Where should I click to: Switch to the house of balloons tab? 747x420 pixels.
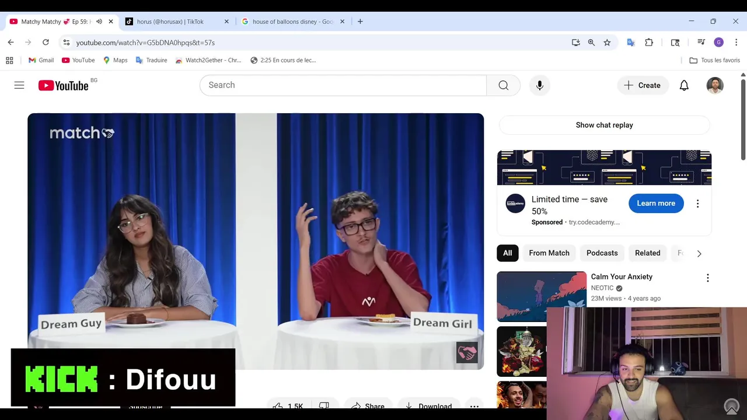click(293, 22)
